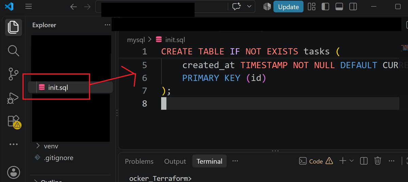Open Explorer panel more actions ellipsis
This screenshot has height=182, width=408.
[107, 25]
